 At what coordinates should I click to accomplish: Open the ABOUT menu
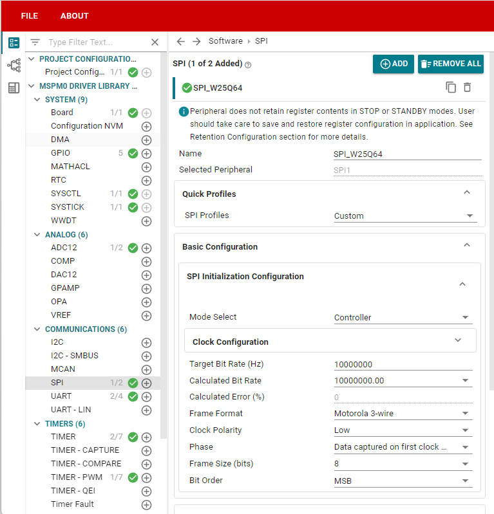(75, 15)
